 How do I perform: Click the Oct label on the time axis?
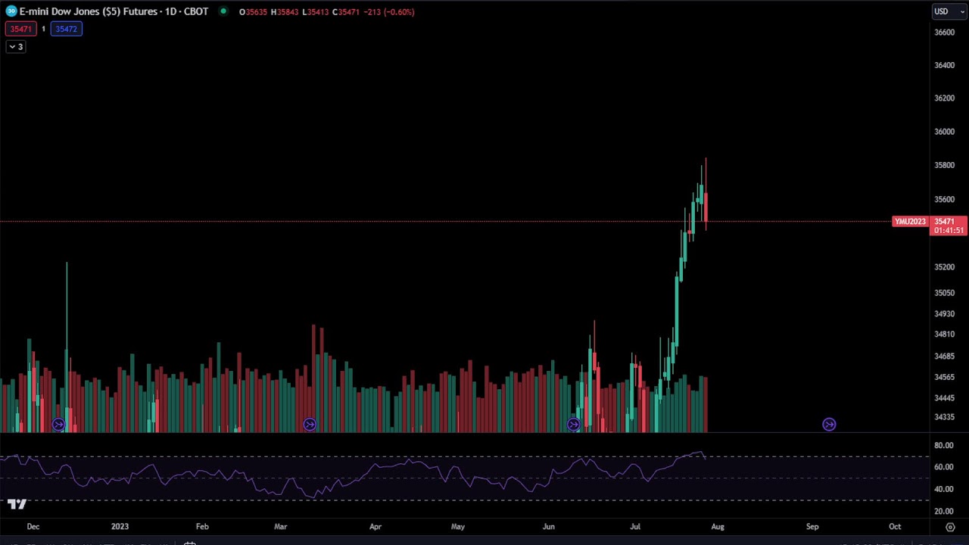coord(895,526)
